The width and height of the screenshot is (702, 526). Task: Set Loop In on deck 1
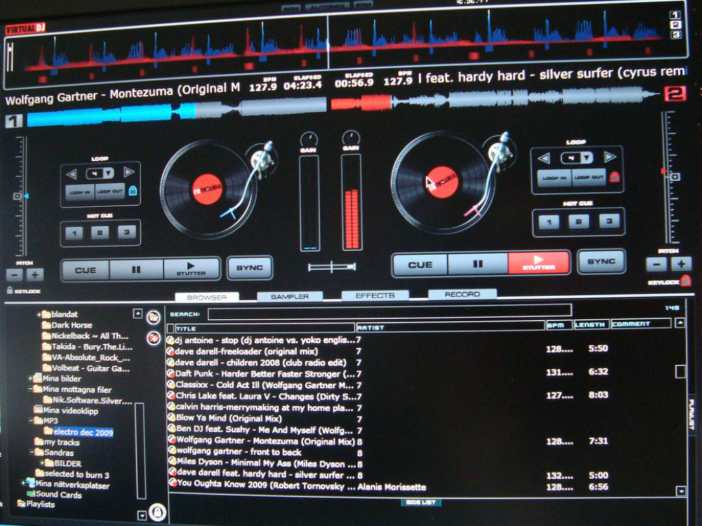[80, 192]
